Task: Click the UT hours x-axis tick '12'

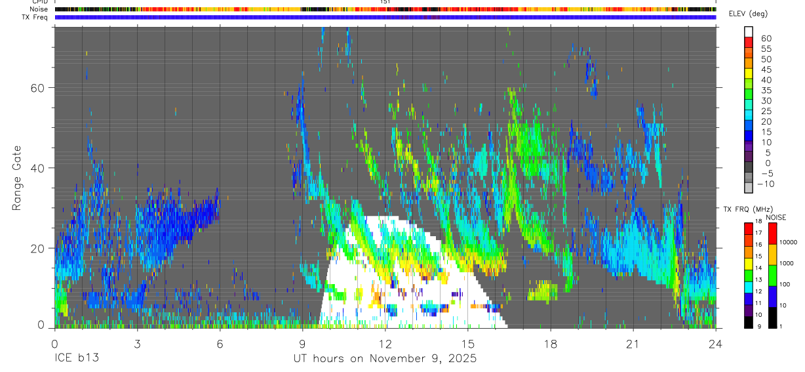Action: tap(385, 344)
